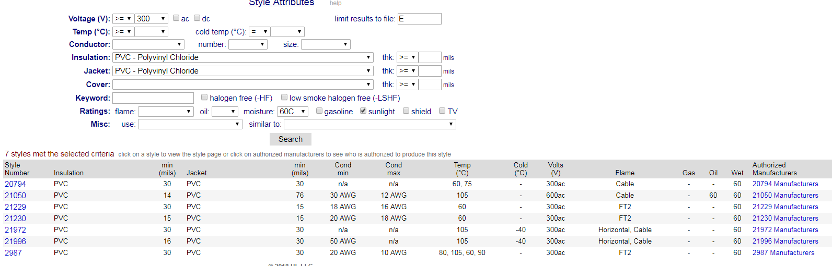This screenshot has width=832, height=266.
Task: Expand the Jacket material dropdown
Action: pos(242,71)
